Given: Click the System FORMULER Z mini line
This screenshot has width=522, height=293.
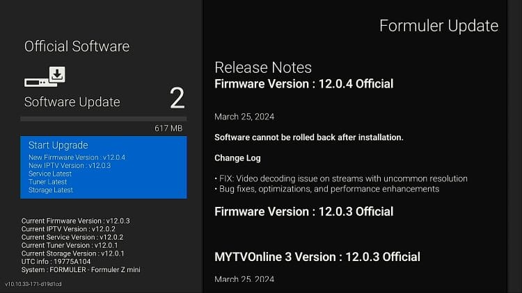Looking at the screenshot, I should pos(81,269).
